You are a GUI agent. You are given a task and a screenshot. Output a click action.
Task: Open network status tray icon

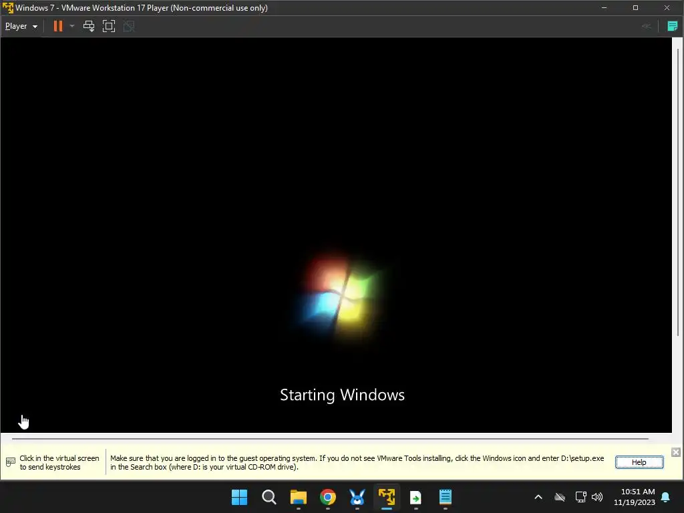tap(580, 497)
